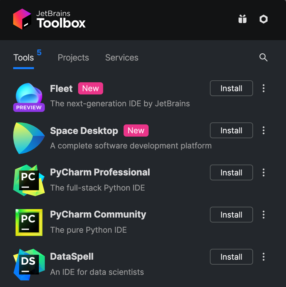Open the kebab menu next to Fleet
This screenshot has height=287, width=286.
tap(264, 88)
